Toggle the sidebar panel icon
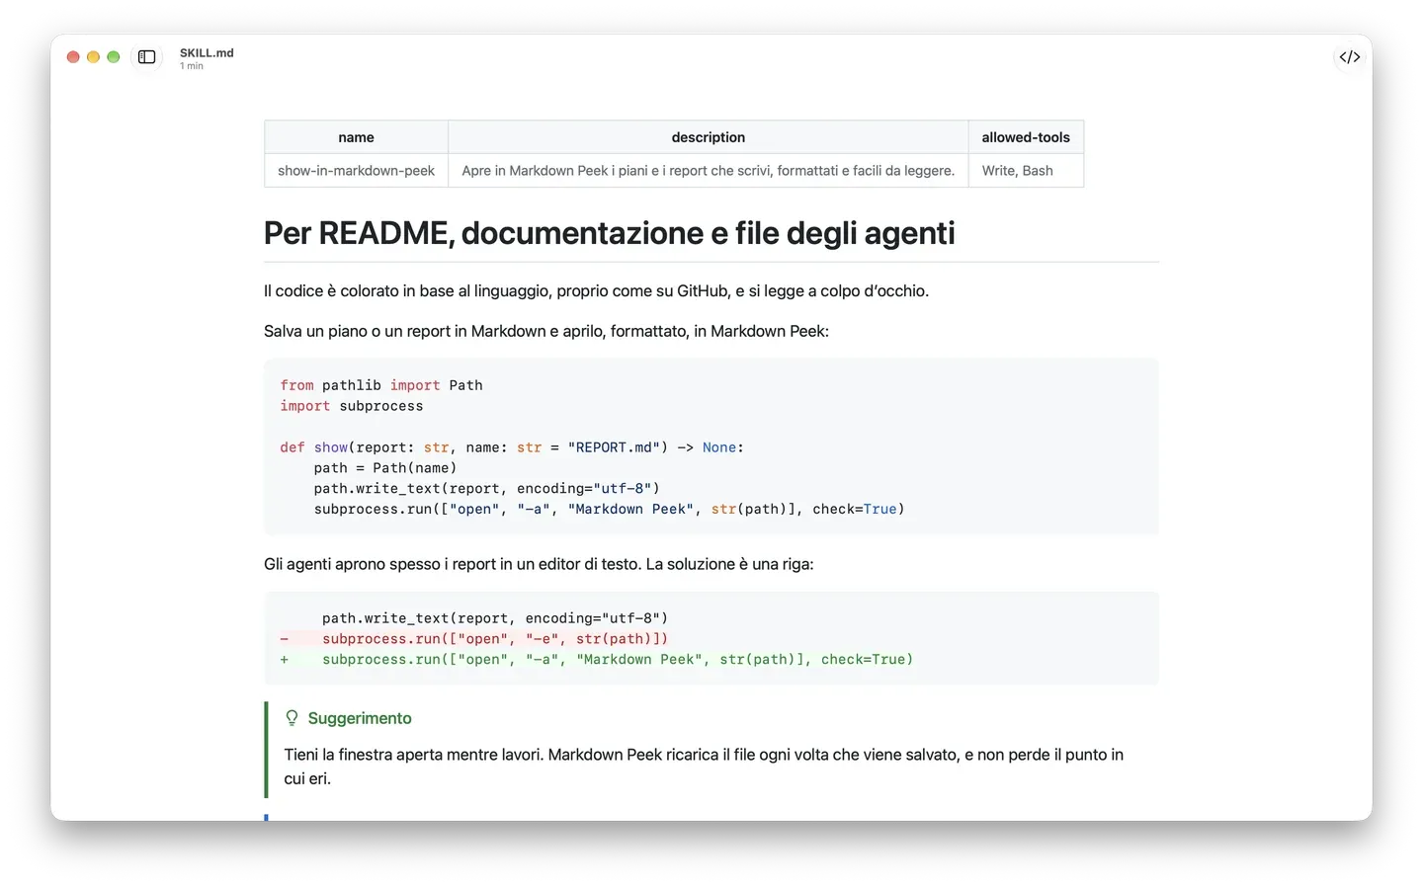Screen dimensions: 1423x889 [147, 57]
